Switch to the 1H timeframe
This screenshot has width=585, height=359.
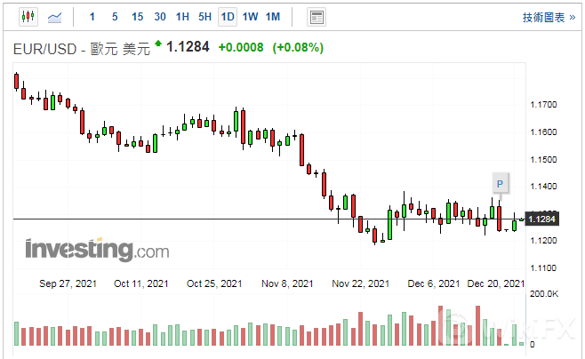pyautogui.click(x=182, y=17)
